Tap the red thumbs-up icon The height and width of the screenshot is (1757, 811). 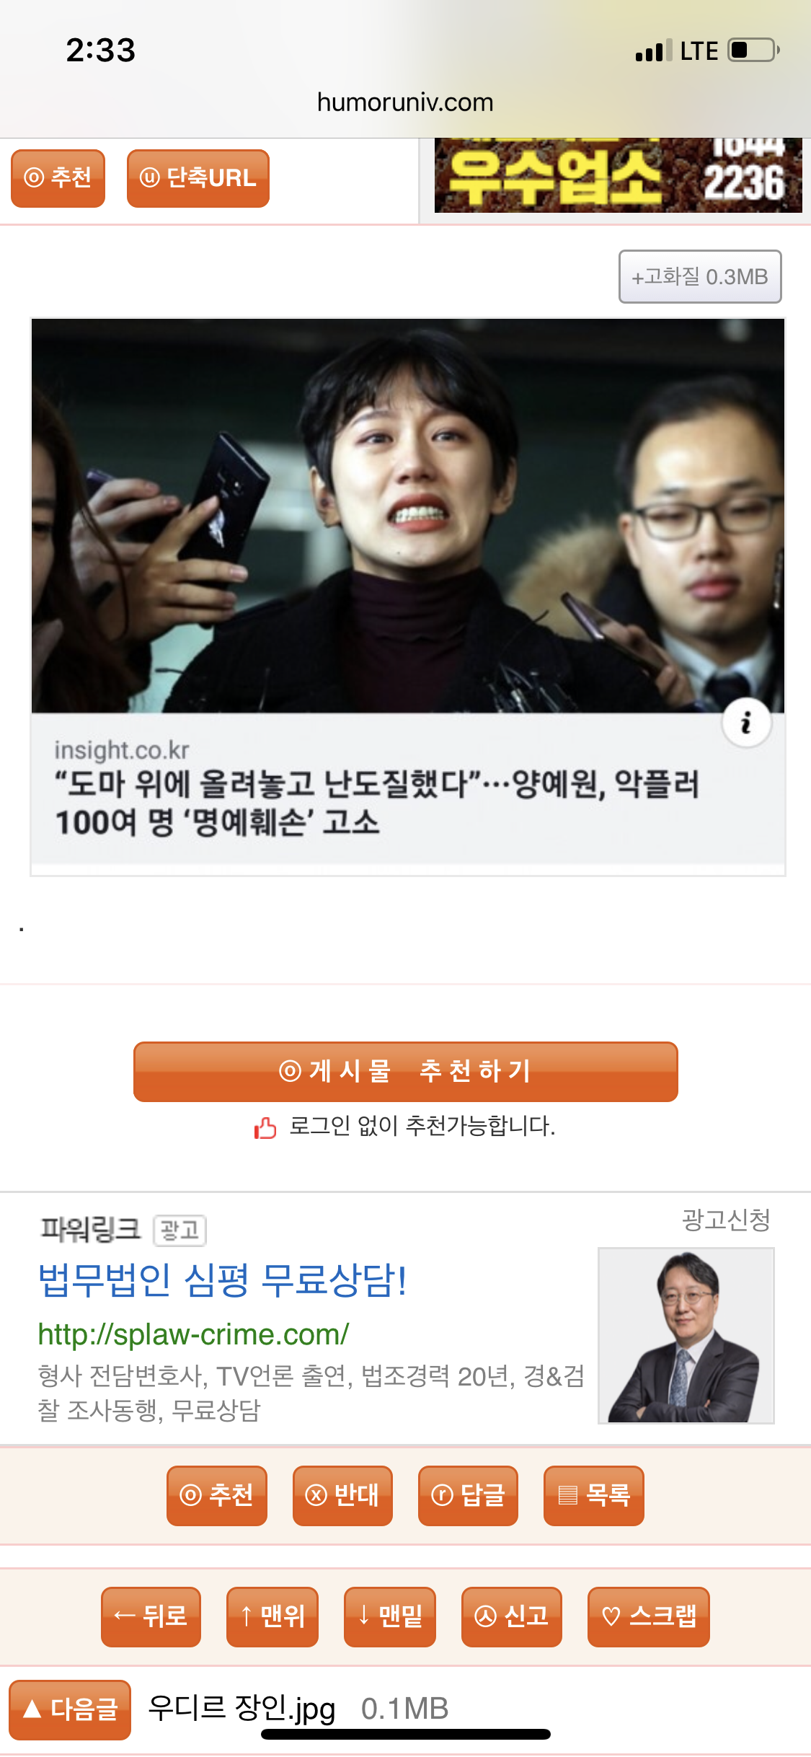[x=265, y=1127]
